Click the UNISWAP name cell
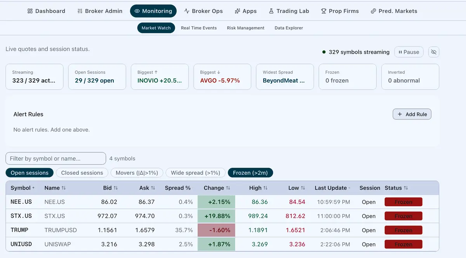Screen dimensions: 466x258 [x=57, y=244]
